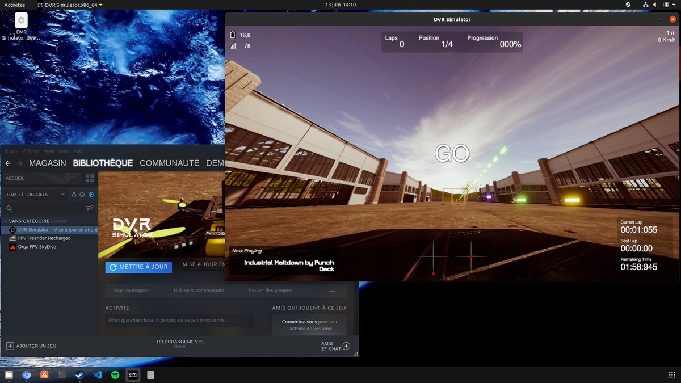Click AJOUTER UN JEU button
The image size is (681, 383).
(31, 346)
